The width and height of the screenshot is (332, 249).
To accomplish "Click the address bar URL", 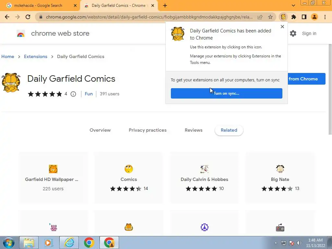I will tap(149, 17).
